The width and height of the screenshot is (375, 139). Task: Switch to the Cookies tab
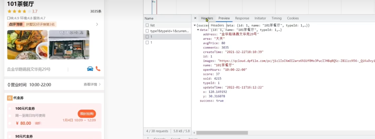293,18
